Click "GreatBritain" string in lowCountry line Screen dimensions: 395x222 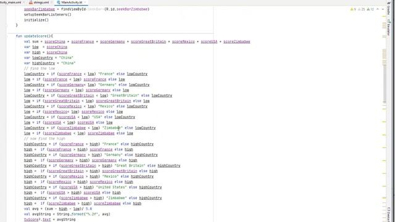pos(125,96)
